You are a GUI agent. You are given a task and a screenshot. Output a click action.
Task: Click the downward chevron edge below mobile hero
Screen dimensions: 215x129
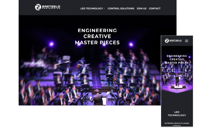pyautogui.click(x=177, y=92)
